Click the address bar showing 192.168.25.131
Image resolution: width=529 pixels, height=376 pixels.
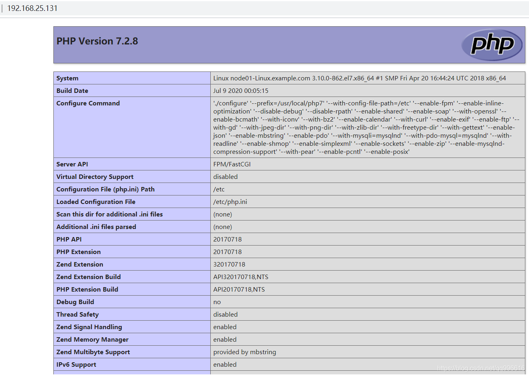tap(32, 8)
